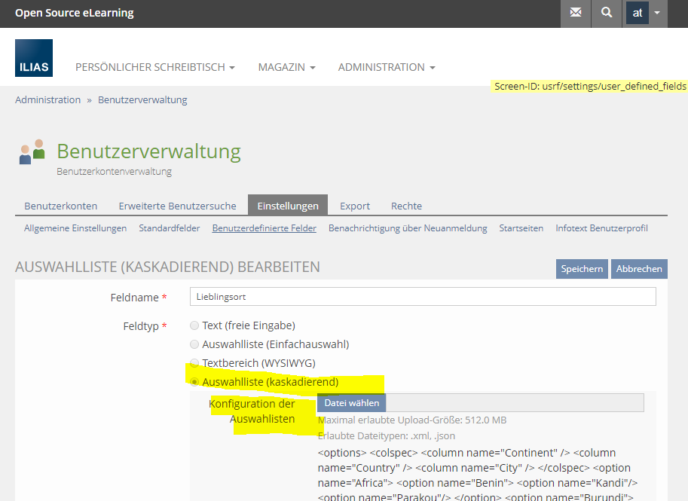Screen dimensions: 688x501
Task: Expand Persönlicher Schreibtisch dropdown menu
Action: tap(154, 67)
